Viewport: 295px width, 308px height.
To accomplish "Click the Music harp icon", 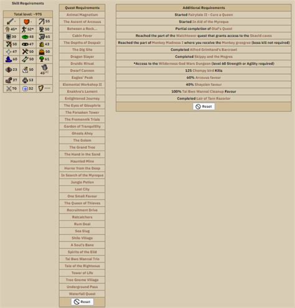I will [x=40, y=88].
